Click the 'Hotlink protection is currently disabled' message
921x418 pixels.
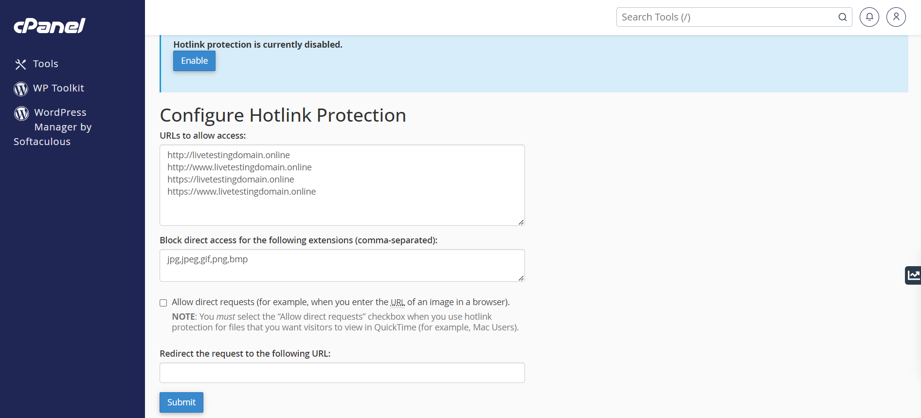[x=258, y=44]
